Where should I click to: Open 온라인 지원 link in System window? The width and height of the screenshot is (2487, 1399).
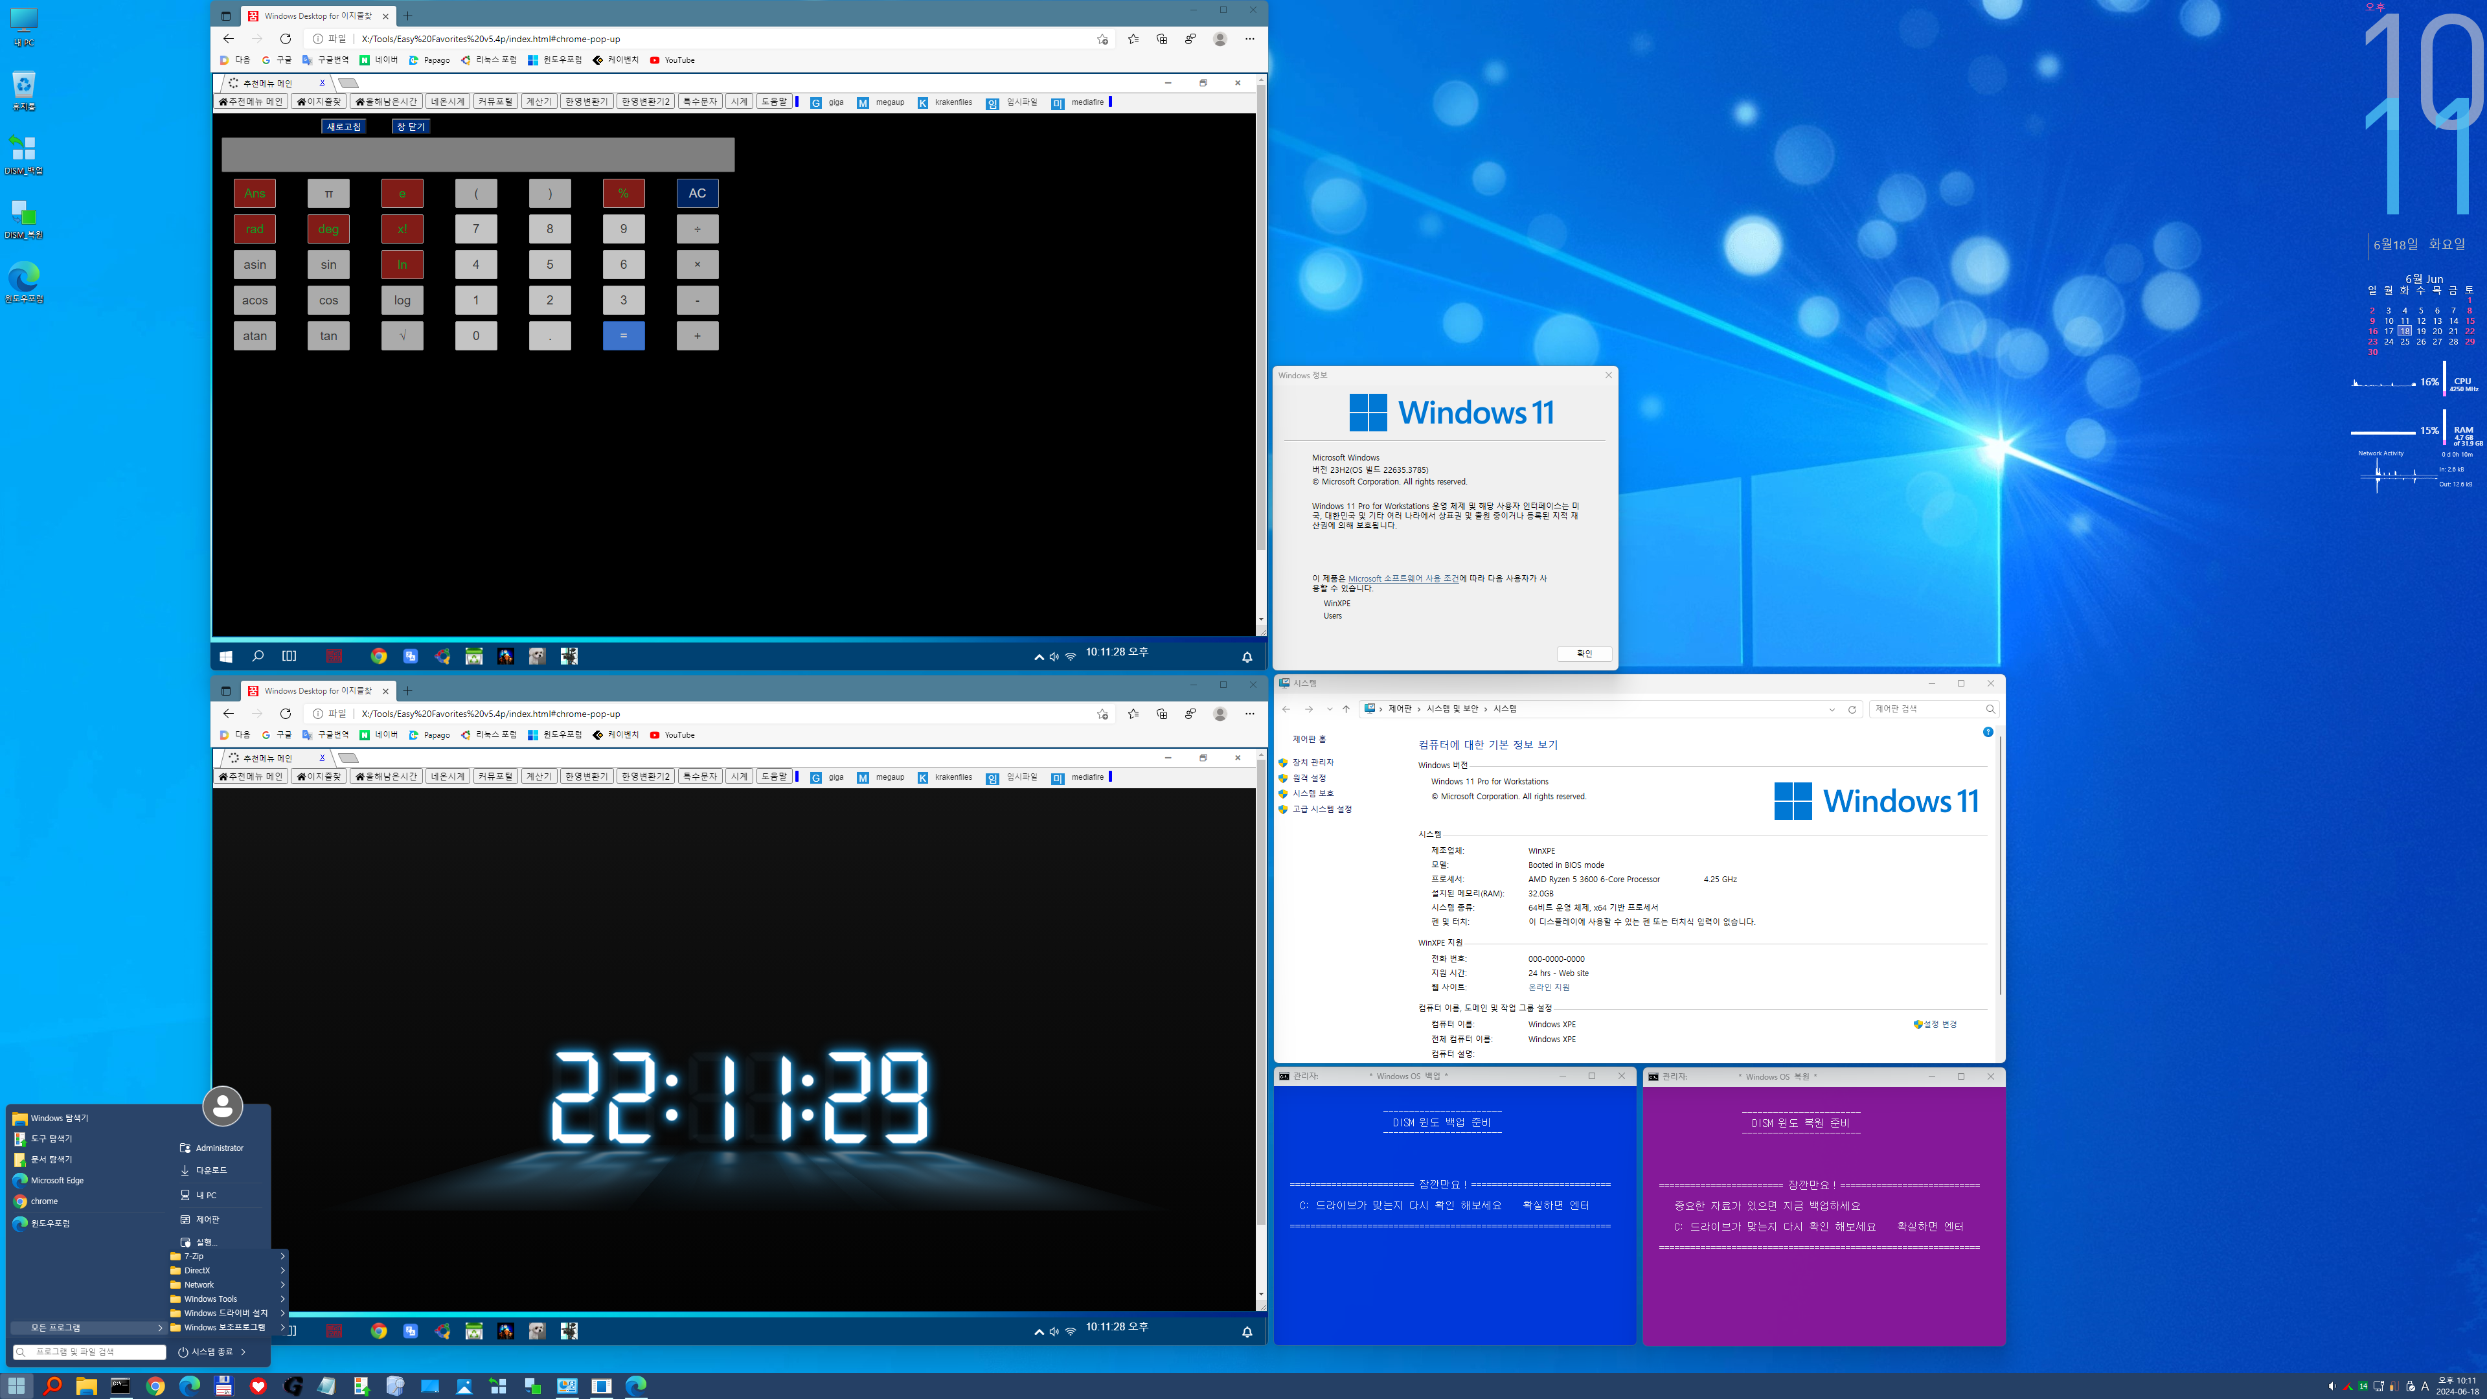point(1549,986)
